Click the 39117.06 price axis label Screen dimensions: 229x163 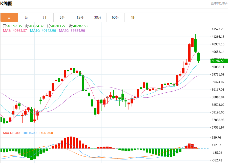click(218, 90)
